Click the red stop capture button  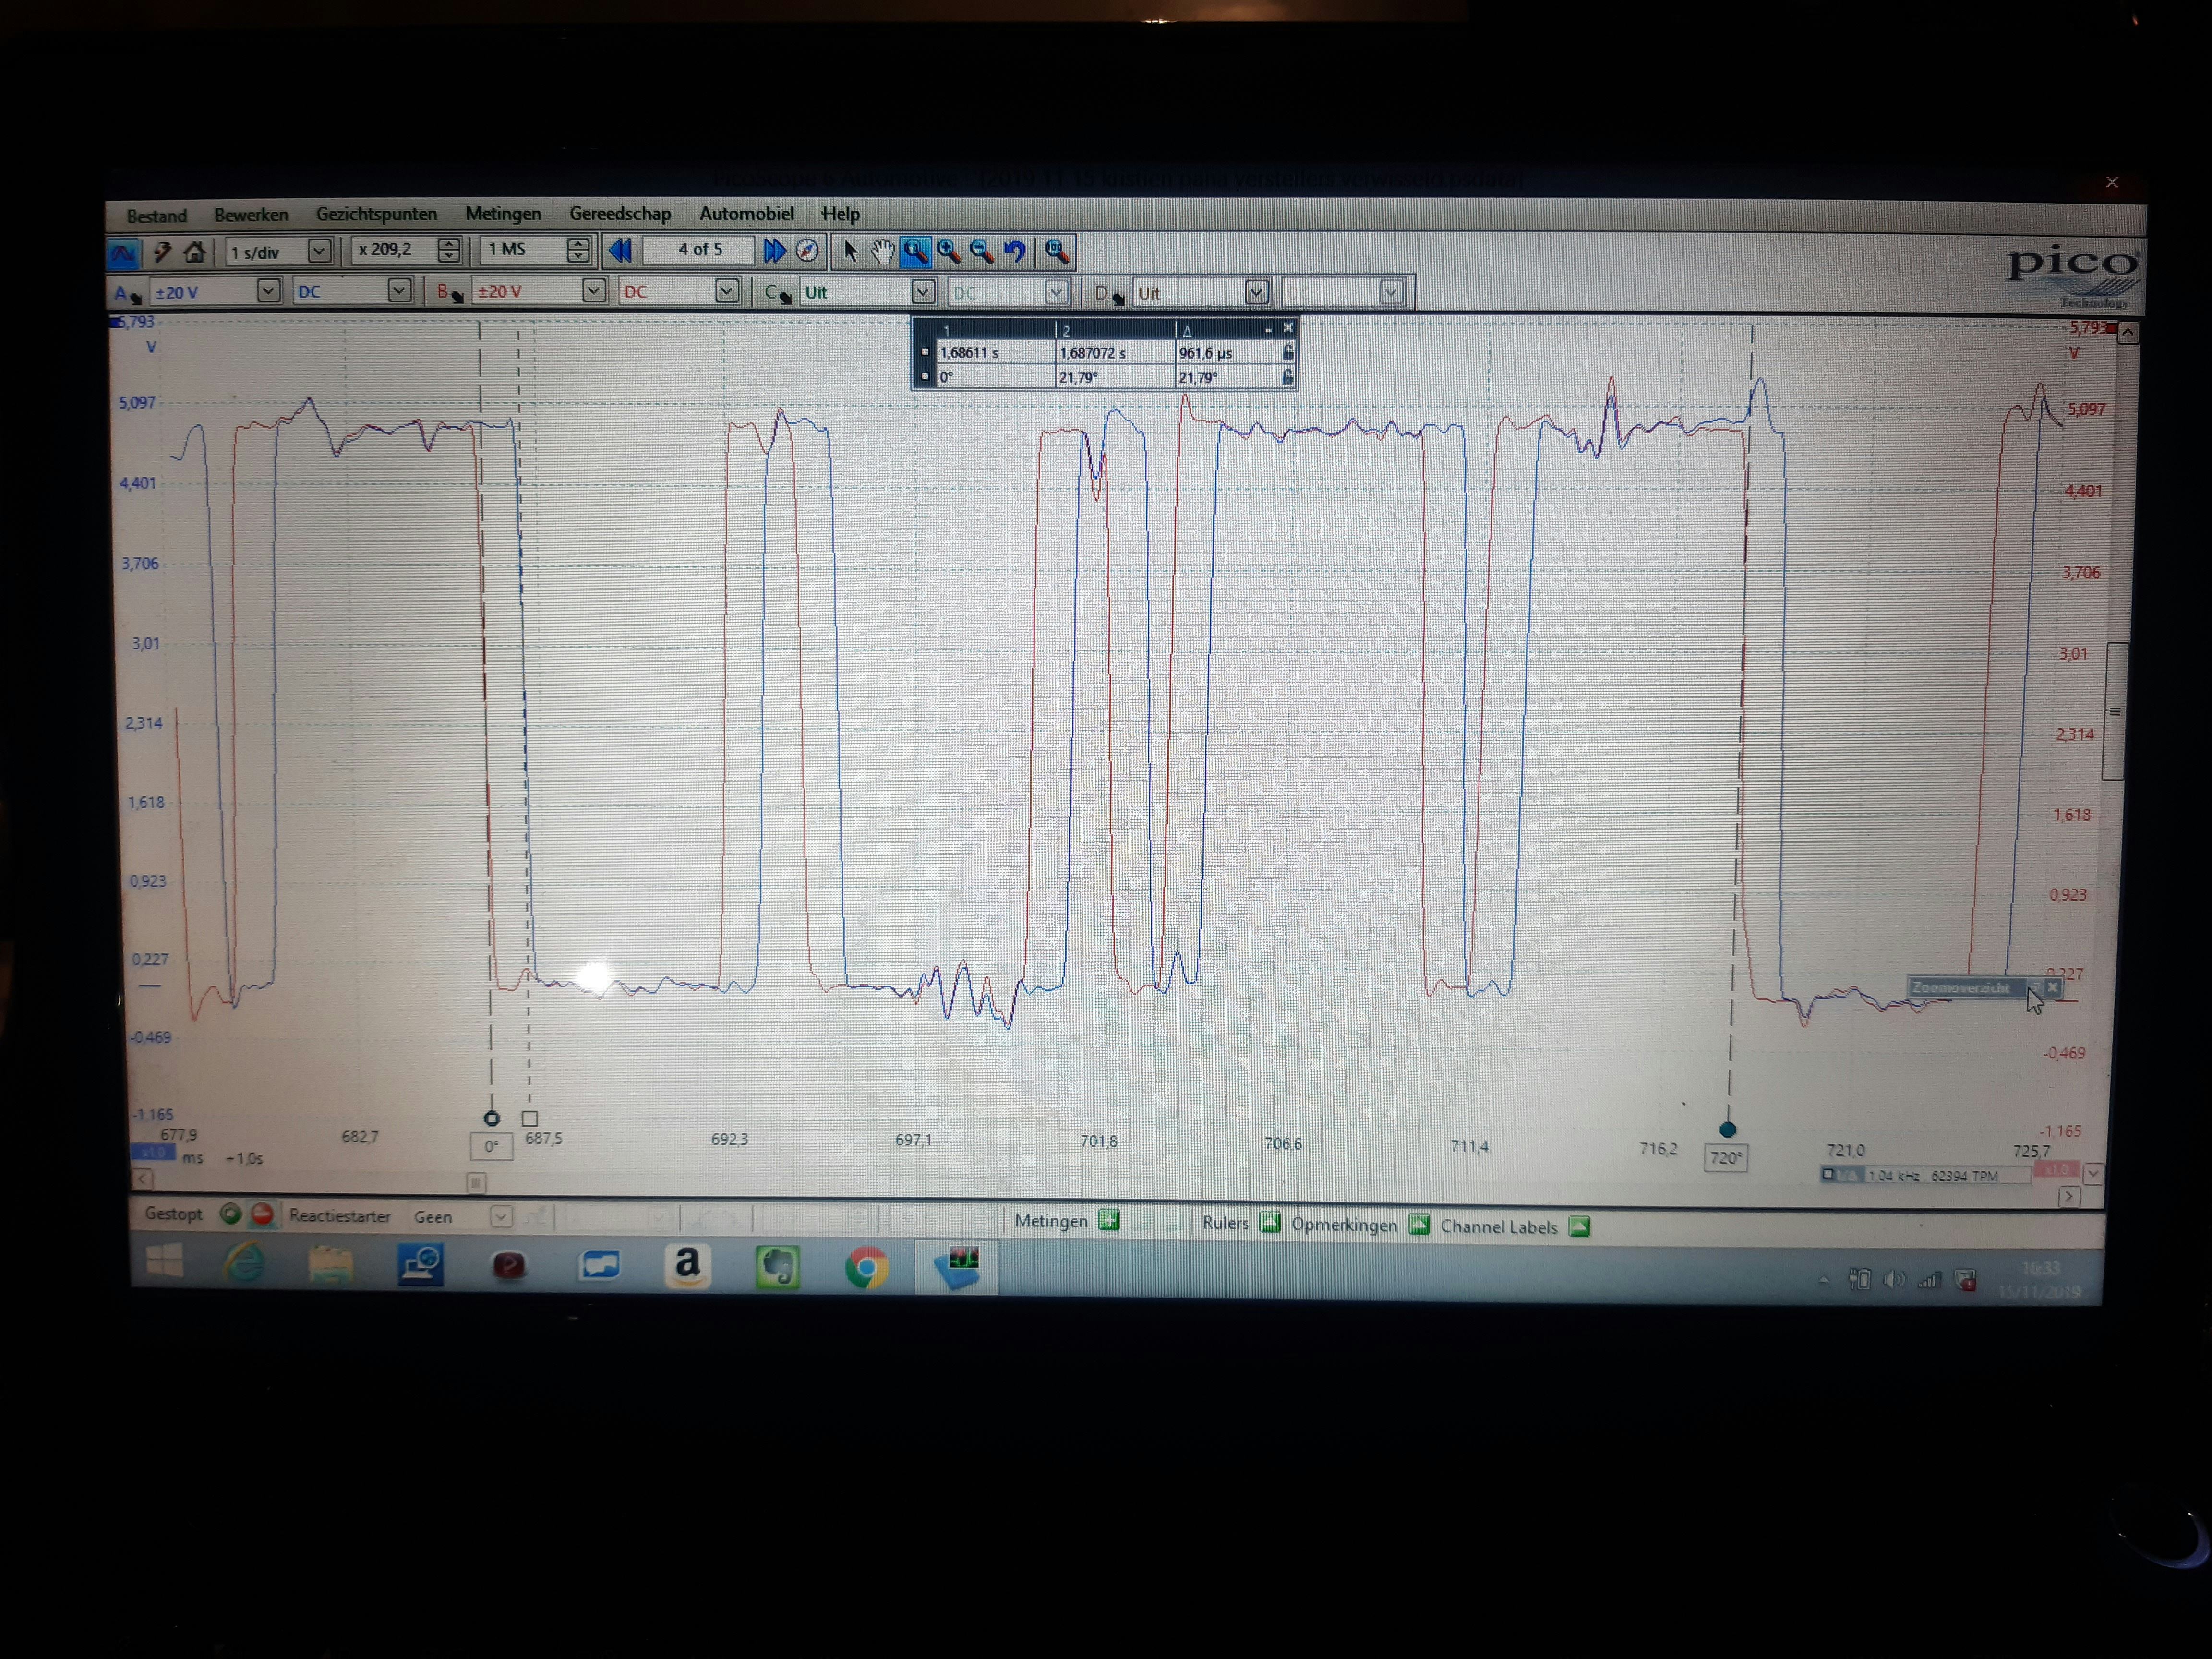[x=263, y=1214]
